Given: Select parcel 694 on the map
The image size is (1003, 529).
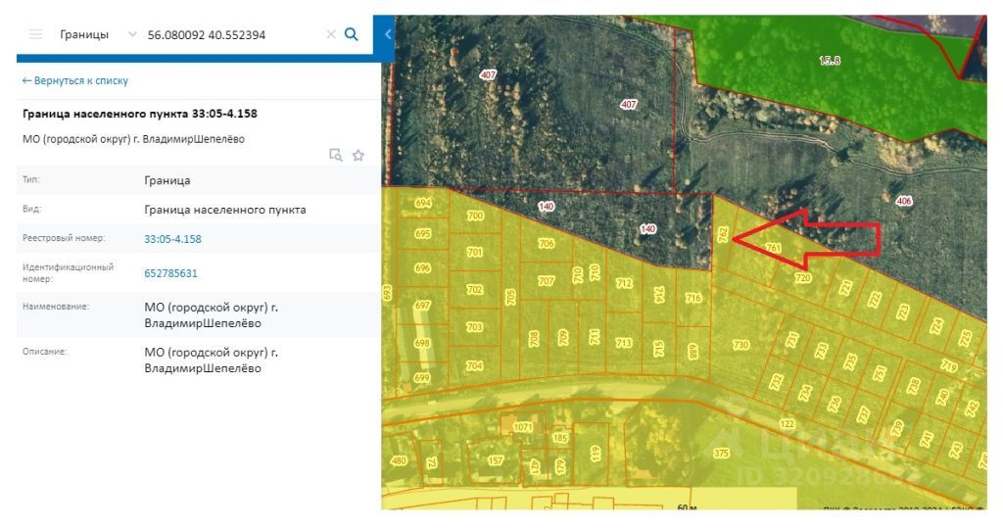Looking at the screenshot, I should point(423,203).
